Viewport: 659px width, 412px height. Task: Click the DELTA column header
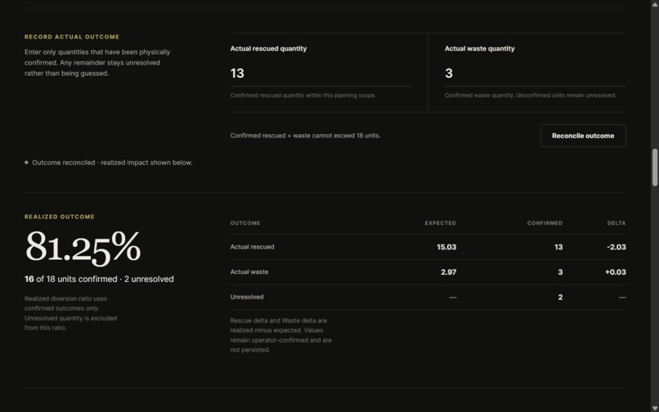[x=616, y=223]
